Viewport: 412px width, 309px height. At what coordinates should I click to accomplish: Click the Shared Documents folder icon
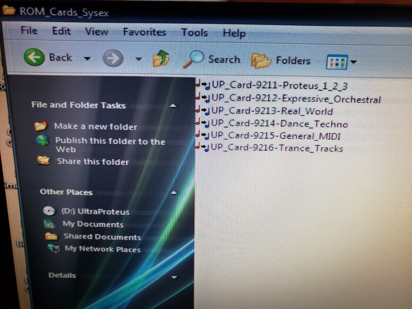51,236
